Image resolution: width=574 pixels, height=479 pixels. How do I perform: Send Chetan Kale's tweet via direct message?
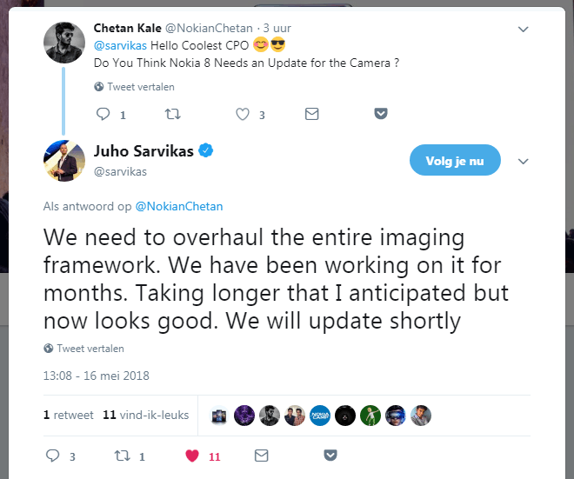pyautogui.click(x=311, y=114)
